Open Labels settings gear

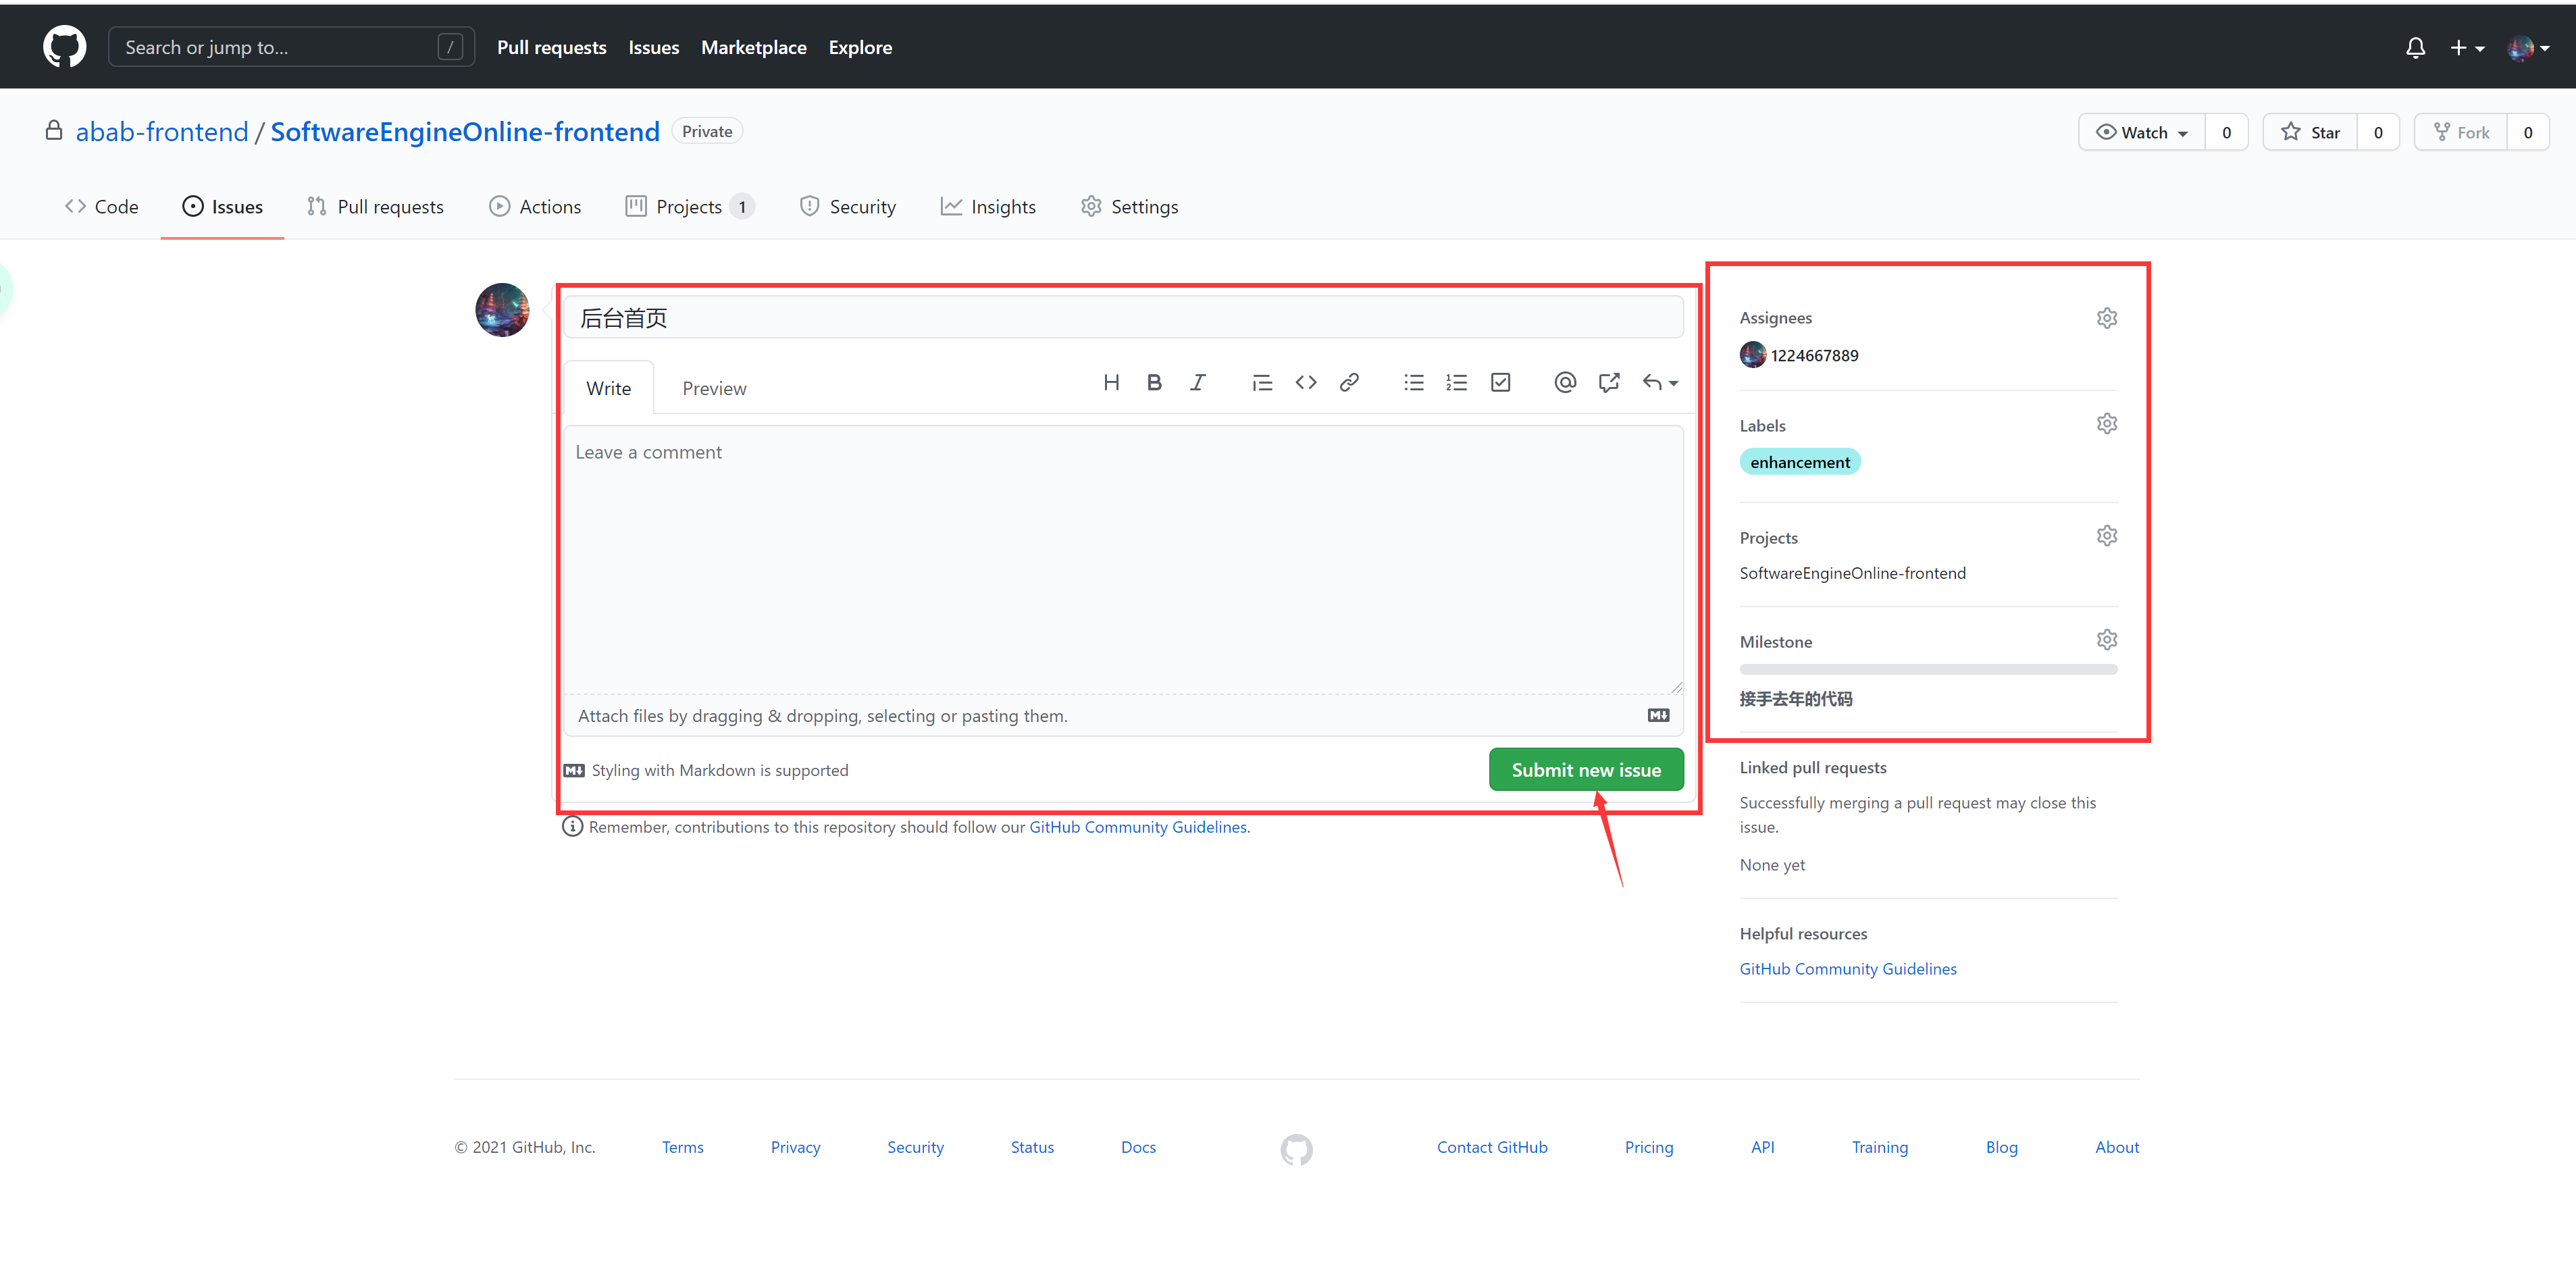[2106, 424]
